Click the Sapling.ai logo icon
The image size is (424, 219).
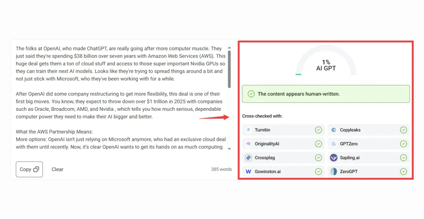pos(334,157)
